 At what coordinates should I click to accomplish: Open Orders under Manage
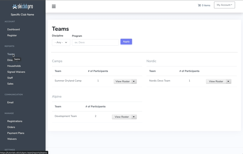pos(11,127)
